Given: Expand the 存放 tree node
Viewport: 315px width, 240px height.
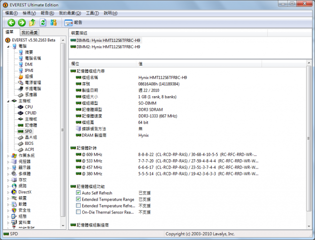Looking at the screenshot, I should [x=8, y=180].
